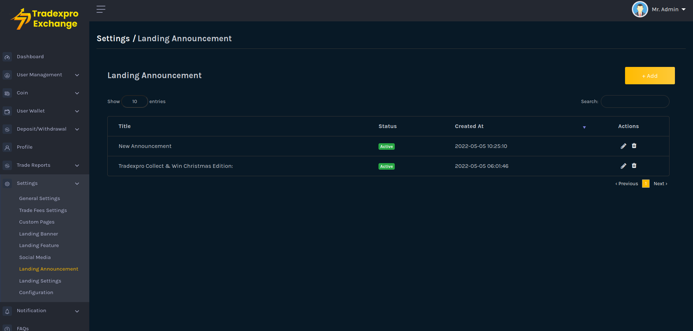Click into the Search input field
This screenshot has width=693, height=331.
click(x=635, y=102)
